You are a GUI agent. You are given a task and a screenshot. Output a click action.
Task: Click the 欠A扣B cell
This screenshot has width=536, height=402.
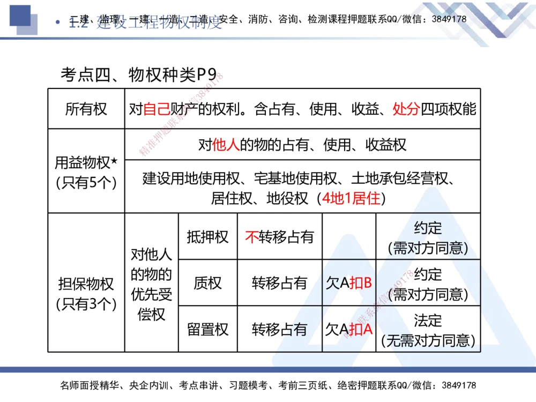coord(351,282)
